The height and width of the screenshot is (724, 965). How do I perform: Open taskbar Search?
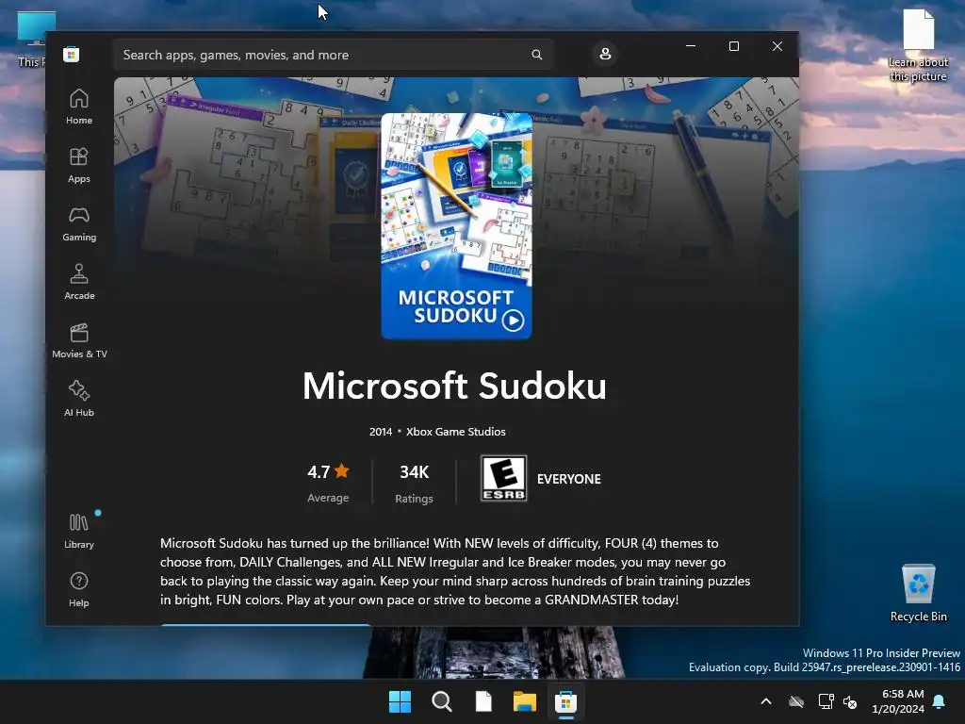coord(442,701)
